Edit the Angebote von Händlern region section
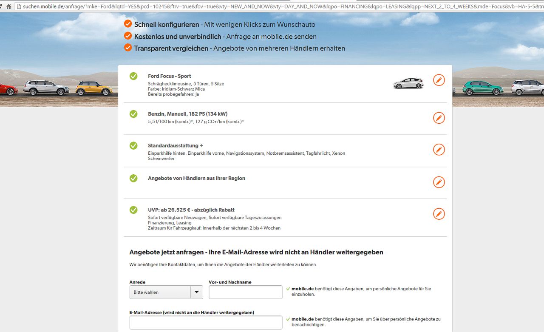 pyautogui.click(x=439, y=182)
